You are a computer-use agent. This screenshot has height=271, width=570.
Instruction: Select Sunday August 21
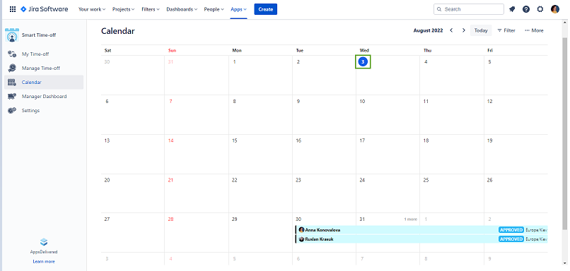[197, 193]
